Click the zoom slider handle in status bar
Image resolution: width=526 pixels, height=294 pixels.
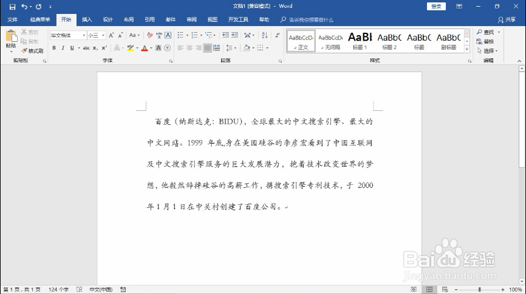pos(479,289)
